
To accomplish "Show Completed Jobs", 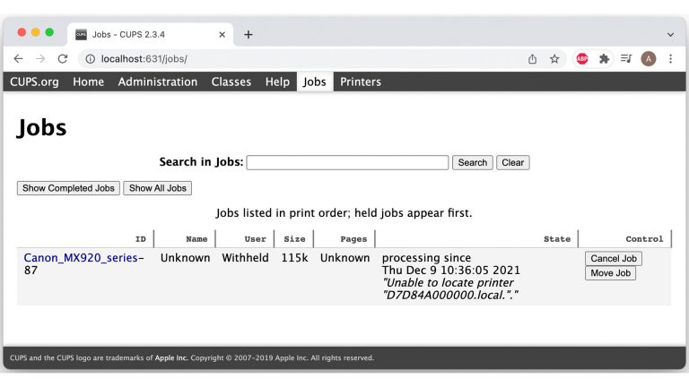I will [x=68, y=188].
